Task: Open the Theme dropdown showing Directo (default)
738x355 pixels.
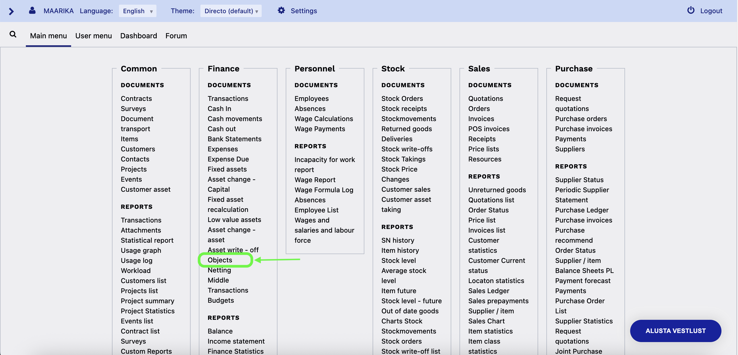Action: point(231,11)
